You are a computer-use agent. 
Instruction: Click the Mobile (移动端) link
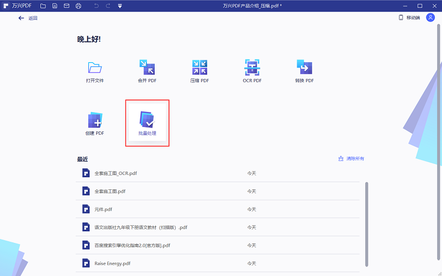tap(409, 18)
